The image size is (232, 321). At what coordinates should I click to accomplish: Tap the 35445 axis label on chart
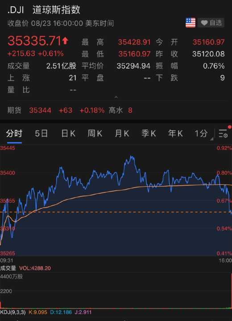tap(8, 148)
